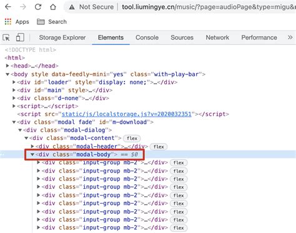Click flex badge next to modal-content
The width and height of the screenshot is (296, 233).
[132, 138]
